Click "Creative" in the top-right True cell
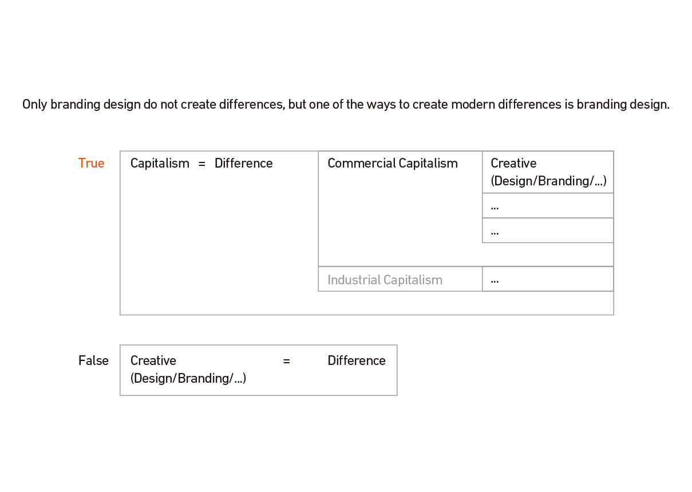The height and width of the screenshot is (492, 692). 513,164
